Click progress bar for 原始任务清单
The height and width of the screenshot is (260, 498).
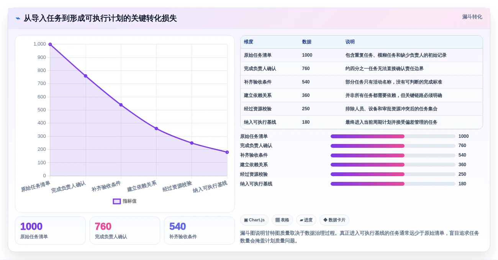point(393,136)
